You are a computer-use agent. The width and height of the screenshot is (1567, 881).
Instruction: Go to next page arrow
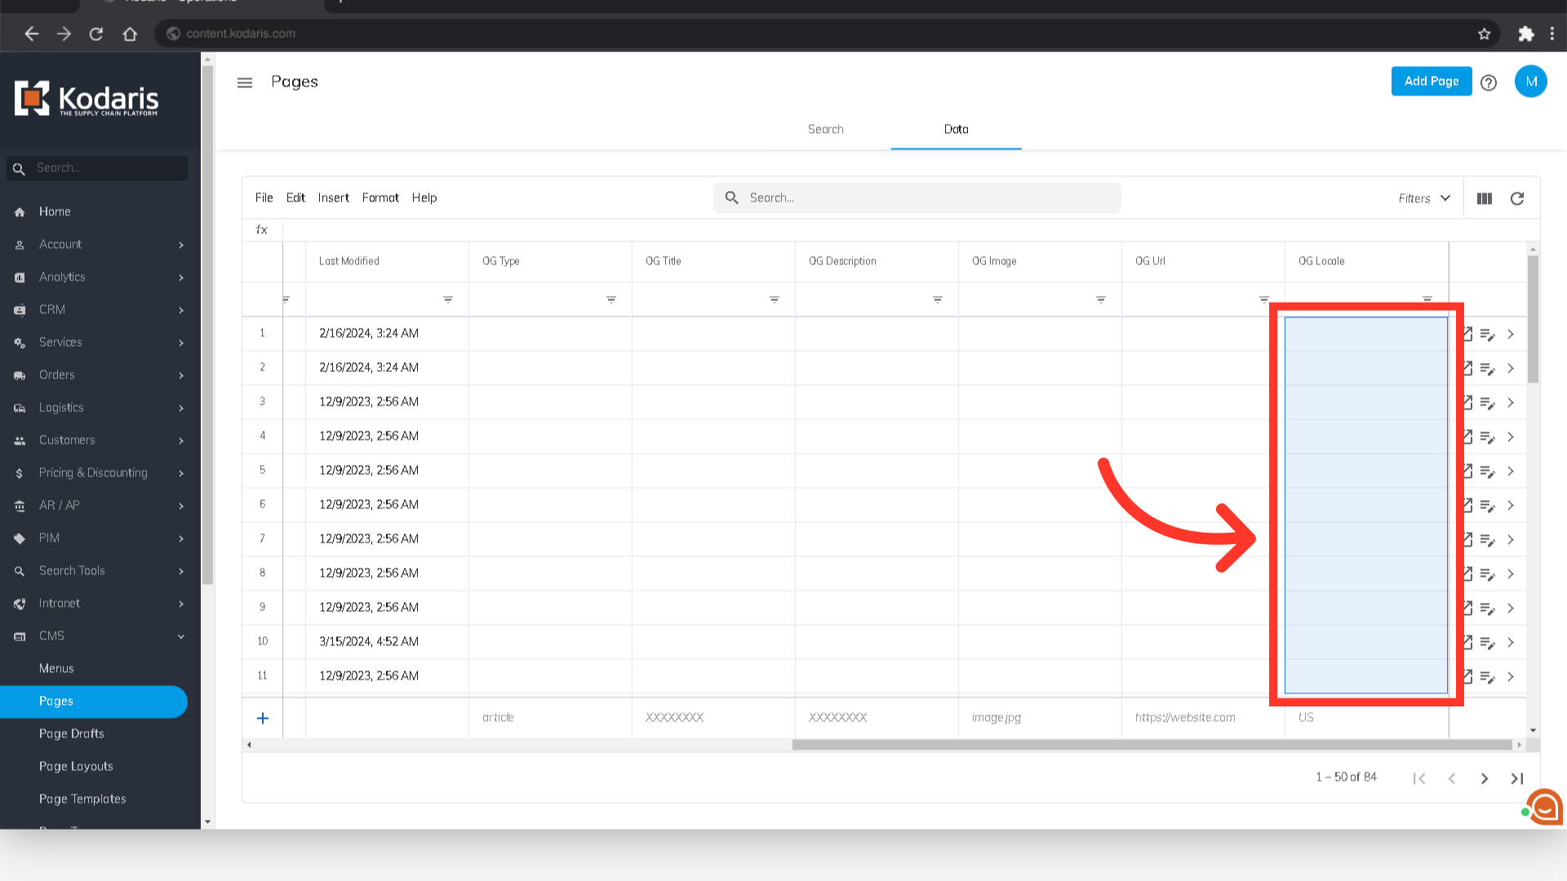click(x=1485, y=778)
